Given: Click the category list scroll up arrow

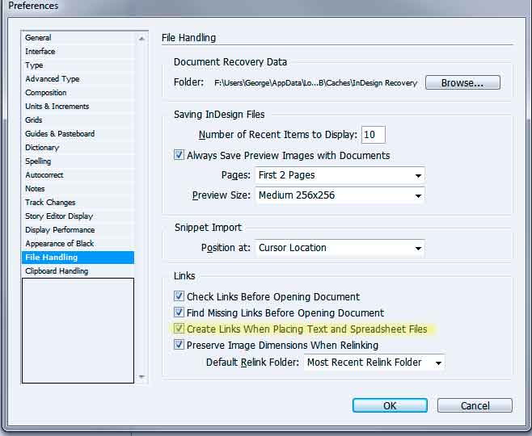Looking at the screenshot, I should tap(141, 39).
